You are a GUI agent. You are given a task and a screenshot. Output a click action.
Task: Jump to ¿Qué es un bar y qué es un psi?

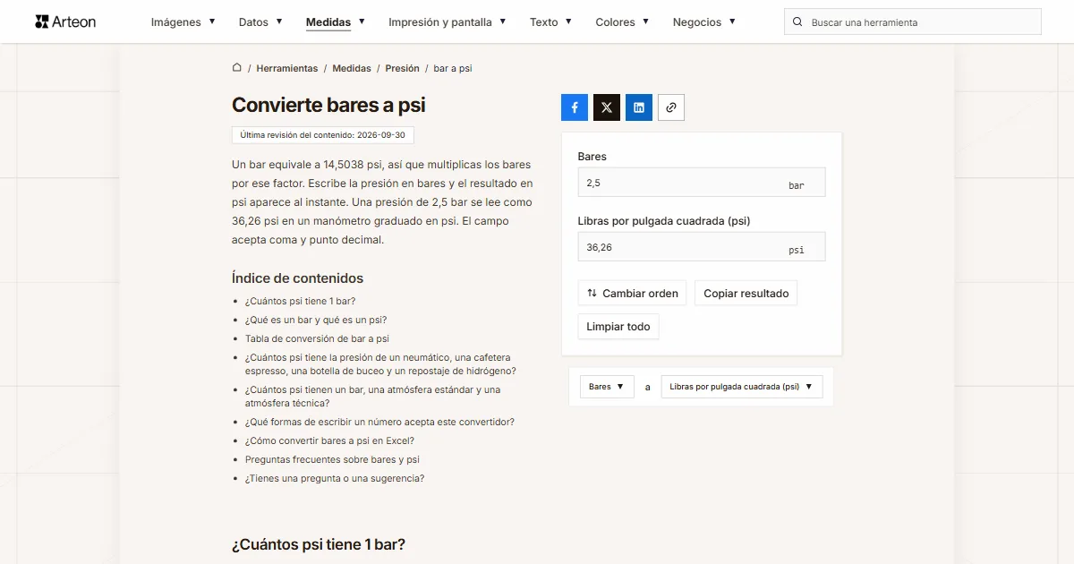(316, 320)
